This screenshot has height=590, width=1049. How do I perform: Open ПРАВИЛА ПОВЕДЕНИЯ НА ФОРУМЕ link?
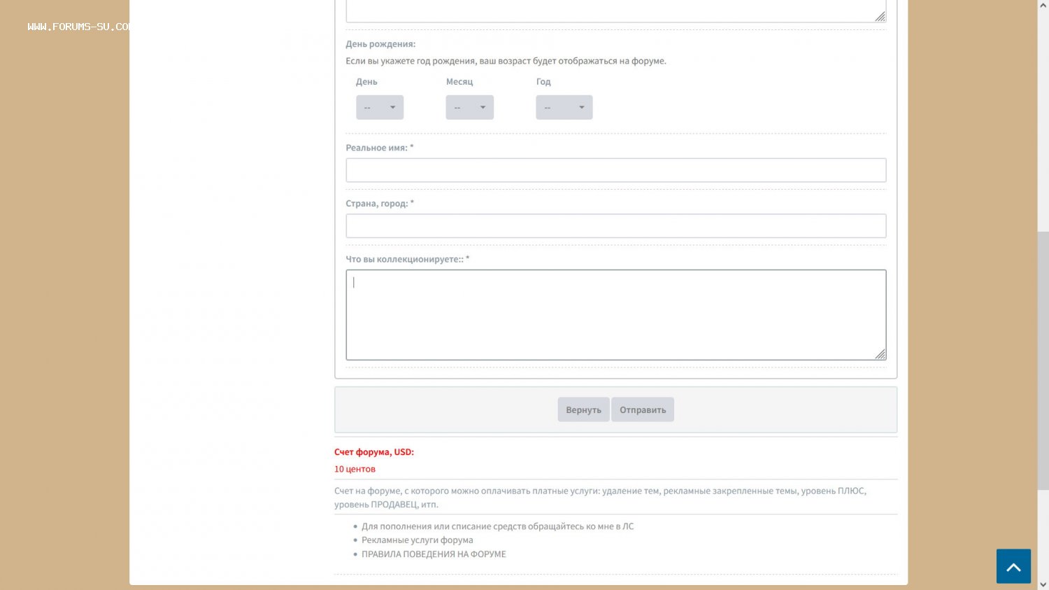tap(434, 554)
